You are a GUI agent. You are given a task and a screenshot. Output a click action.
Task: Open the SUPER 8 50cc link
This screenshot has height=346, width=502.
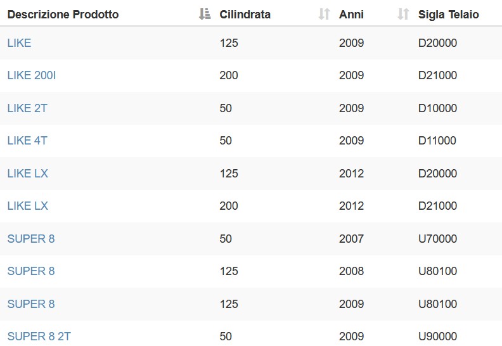[31, 239]
